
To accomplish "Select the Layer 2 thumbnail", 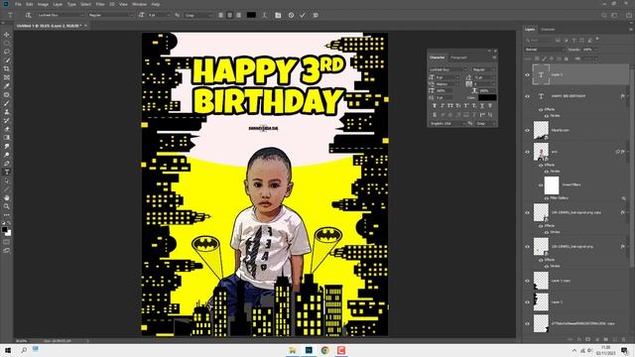I will click(x=541, y=75).
